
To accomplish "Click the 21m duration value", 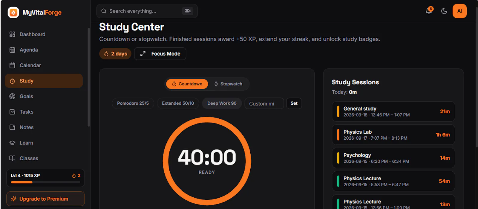I will pyautogui.click(x=445, y=112).
